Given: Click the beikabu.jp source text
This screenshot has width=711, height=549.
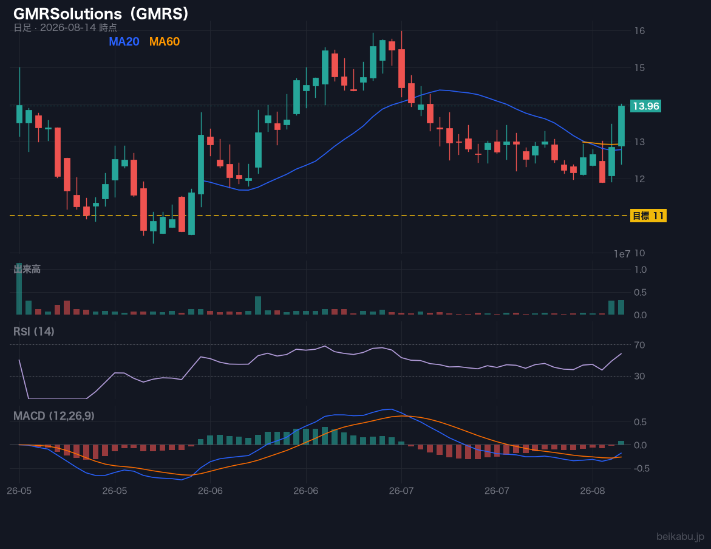Looking at the screenshot, I should pyautogui.click(x=680, y=537).
